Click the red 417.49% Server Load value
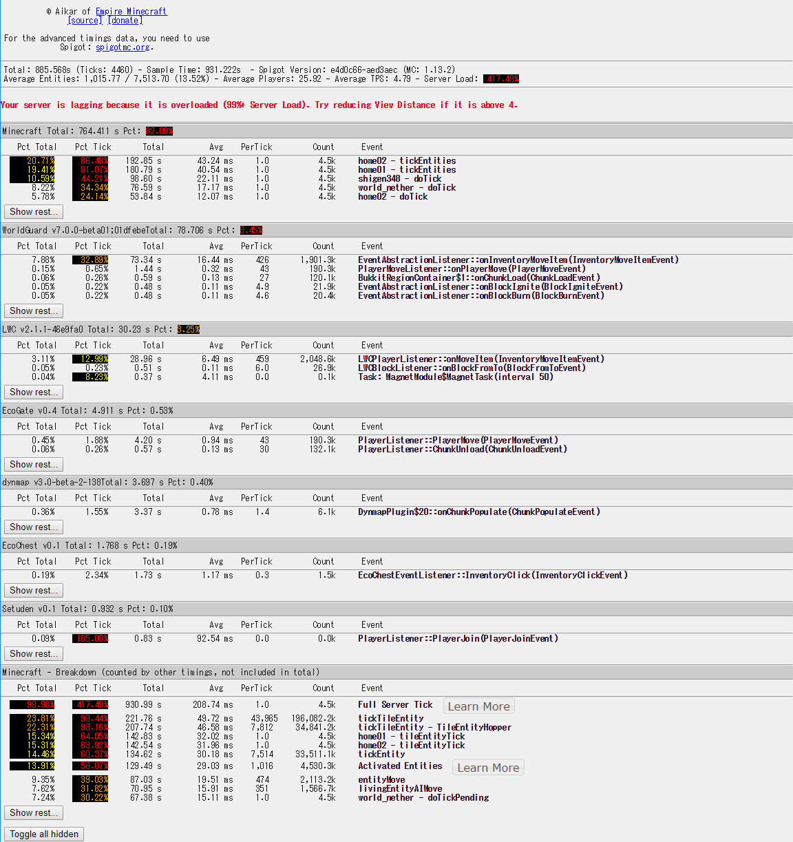The height and width of the screenshot is (842, 793). 501,79
